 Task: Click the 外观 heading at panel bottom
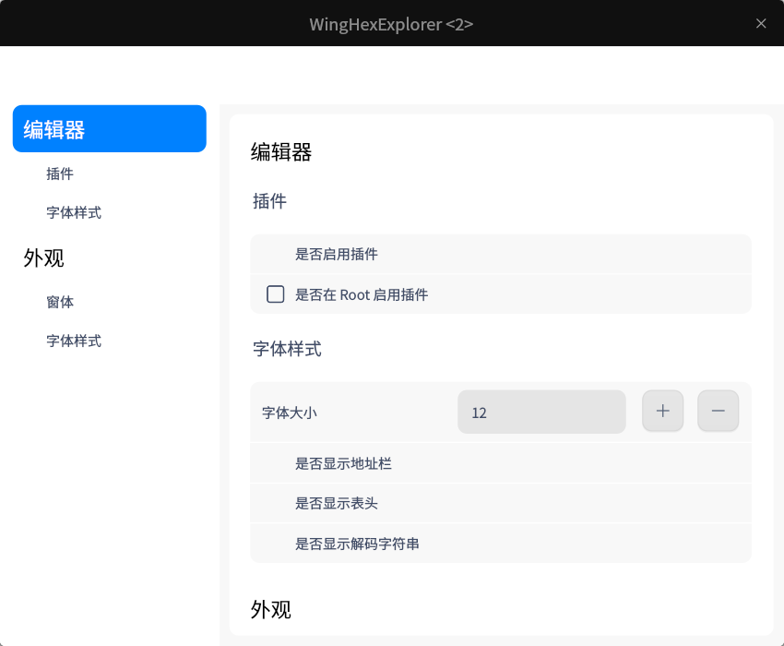[x=271, y=609]
